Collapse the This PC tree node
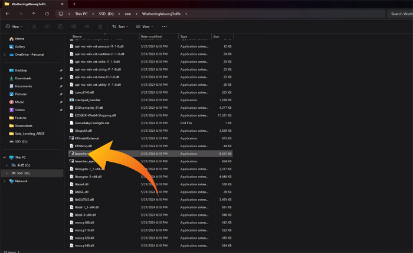 (x=4, y=157)
